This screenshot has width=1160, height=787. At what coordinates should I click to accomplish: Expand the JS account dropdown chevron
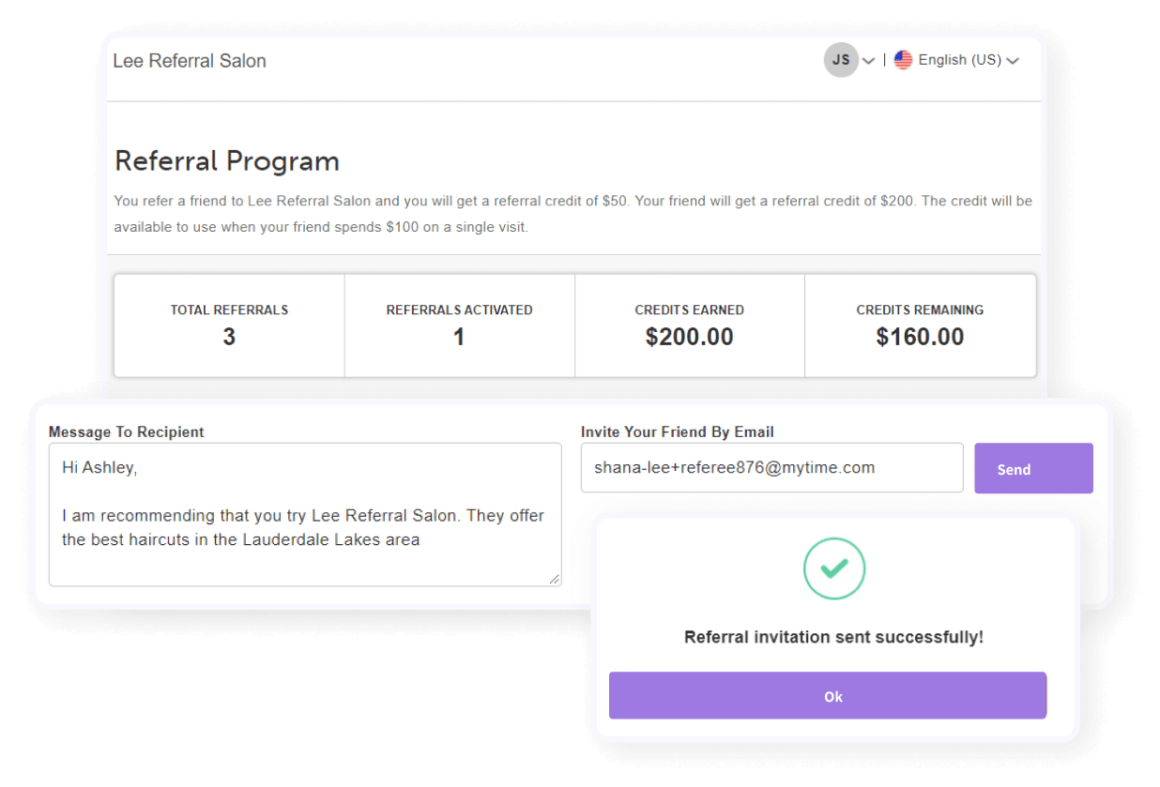[x=869, y=61]
